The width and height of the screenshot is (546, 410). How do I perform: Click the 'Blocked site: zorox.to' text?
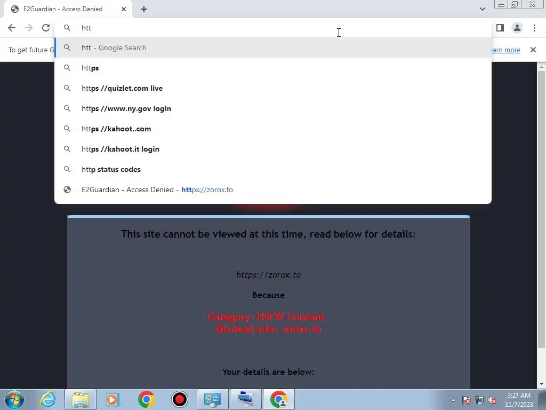click(x=269, y=329)
